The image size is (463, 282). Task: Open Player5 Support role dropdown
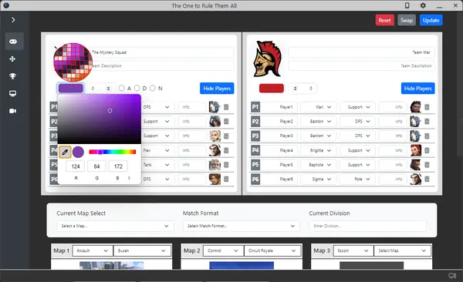click(357, 165)
